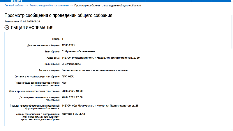
Task: Select the ГИС ЖКХ system value
Action: (68, 76)
